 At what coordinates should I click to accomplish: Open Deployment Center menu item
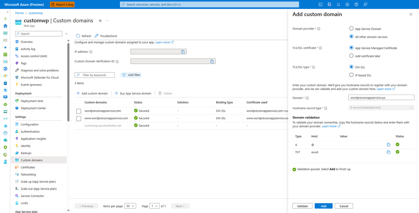coord(34,108)
